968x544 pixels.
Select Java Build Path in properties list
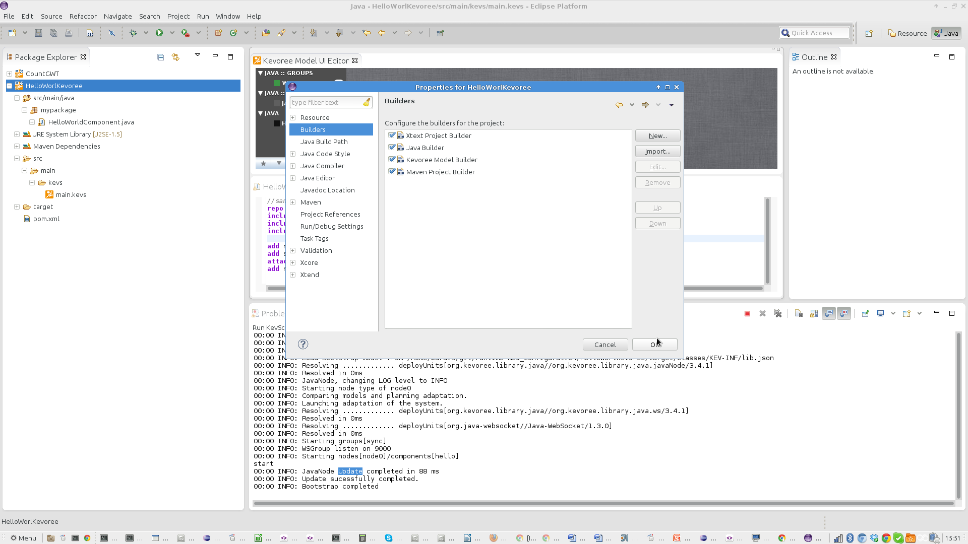(x=324, y=142)
